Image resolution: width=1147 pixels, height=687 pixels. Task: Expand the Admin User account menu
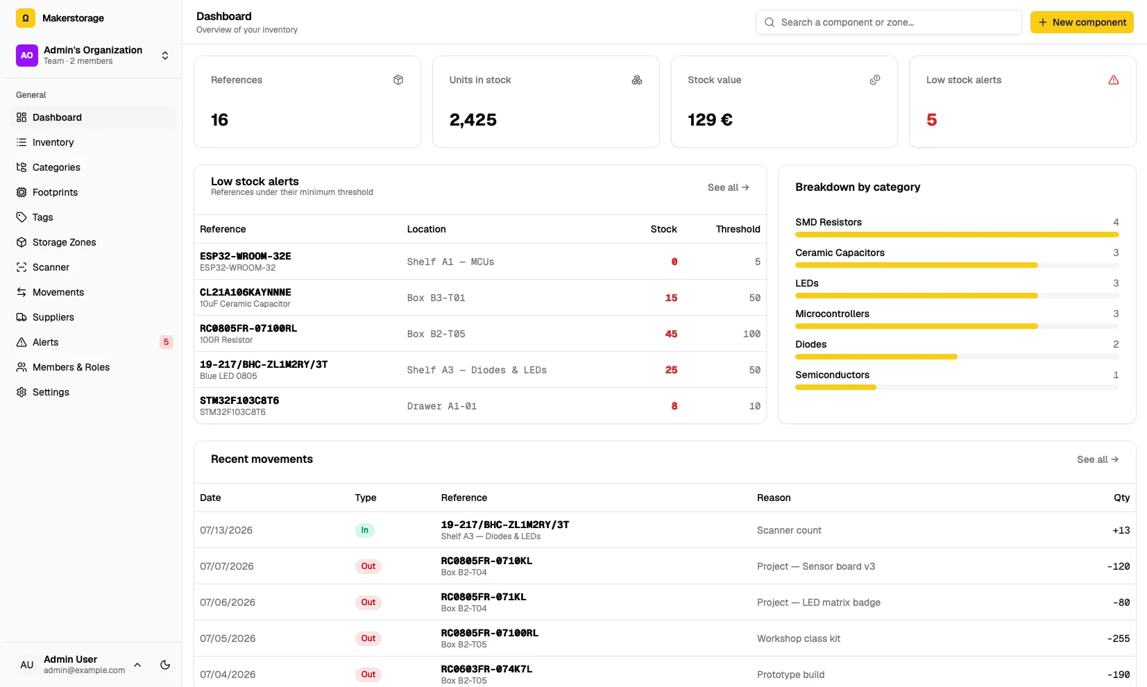tap(80, 665)
